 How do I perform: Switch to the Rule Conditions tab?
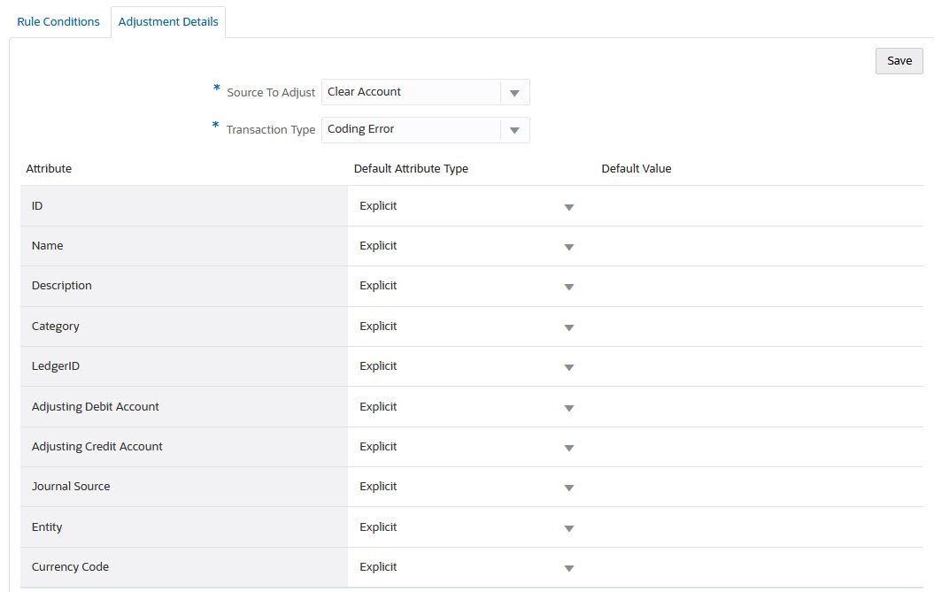tap(58, 21)
